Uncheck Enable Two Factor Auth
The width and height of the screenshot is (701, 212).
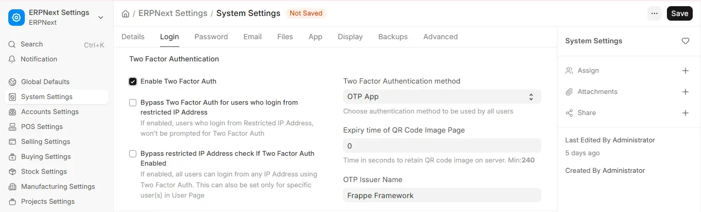tap(133, 81)
